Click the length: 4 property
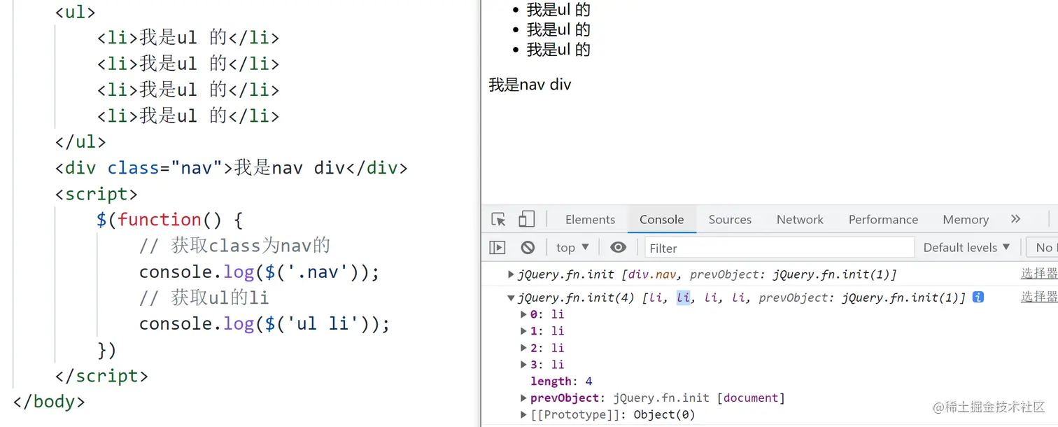The image size is (1058, 427). (x=561, y=381)
